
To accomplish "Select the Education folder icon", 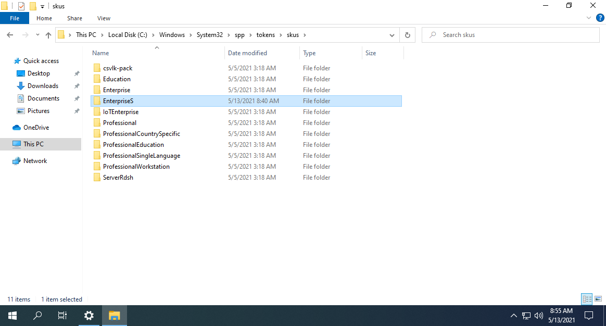I will click(x=97, y=79).
